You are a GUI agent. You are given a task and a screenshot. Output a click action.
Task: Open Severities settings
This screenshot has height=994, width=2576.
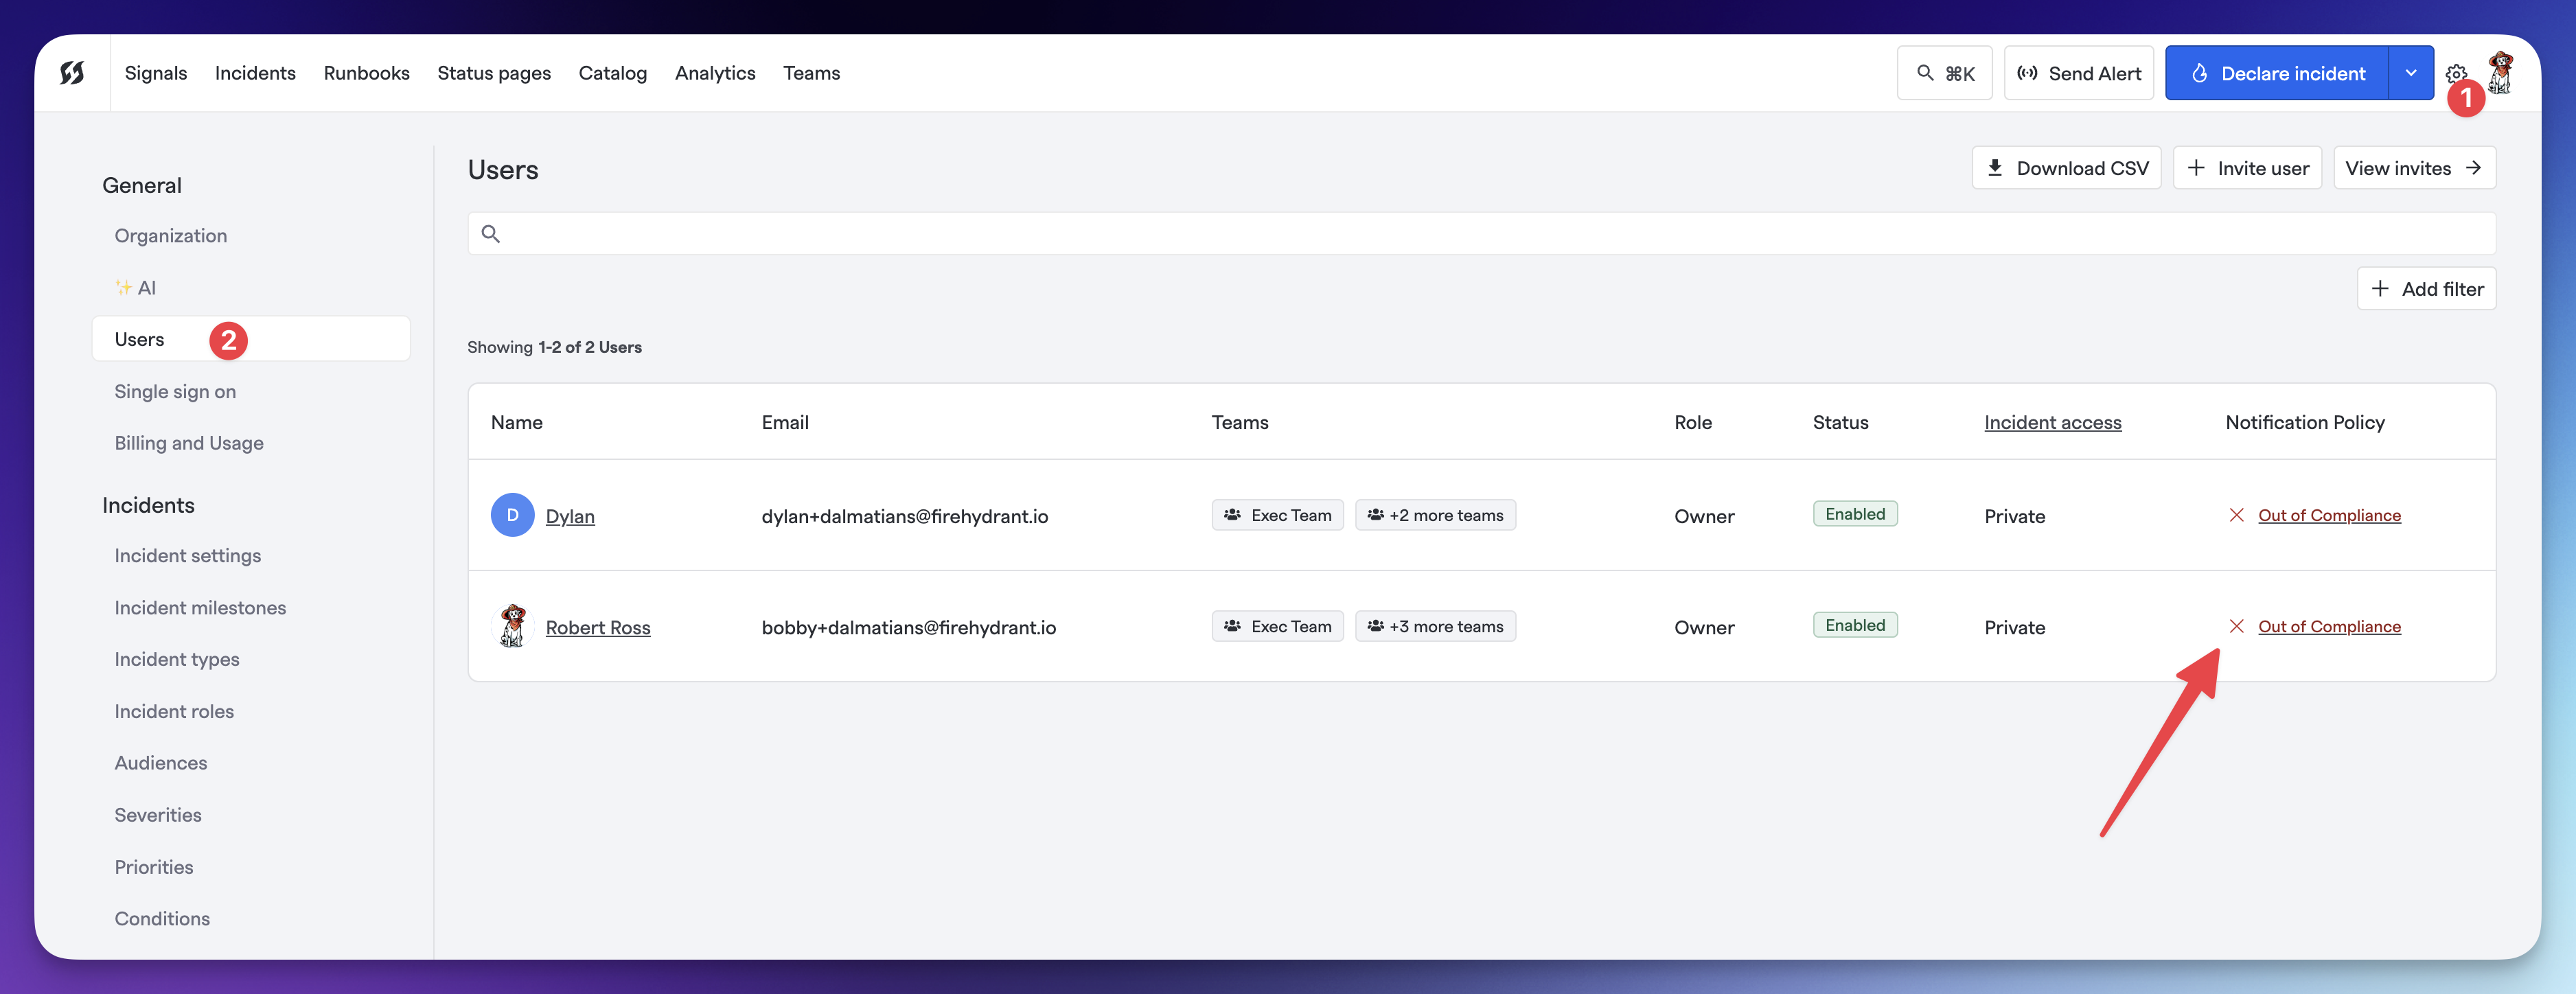coord(158,815)
